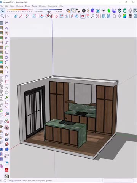
Task: Expand the Select tool dropdown arrow
Action: 11,16
